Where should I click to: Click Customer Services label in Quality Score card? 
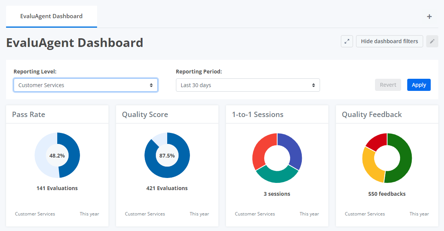tap(145, 214)
